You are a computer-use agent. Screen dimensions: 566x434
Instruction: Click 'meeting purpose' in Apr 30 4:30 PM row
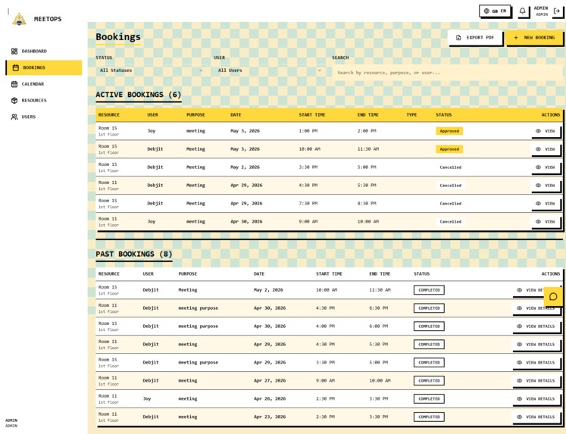tap(199, 308)
